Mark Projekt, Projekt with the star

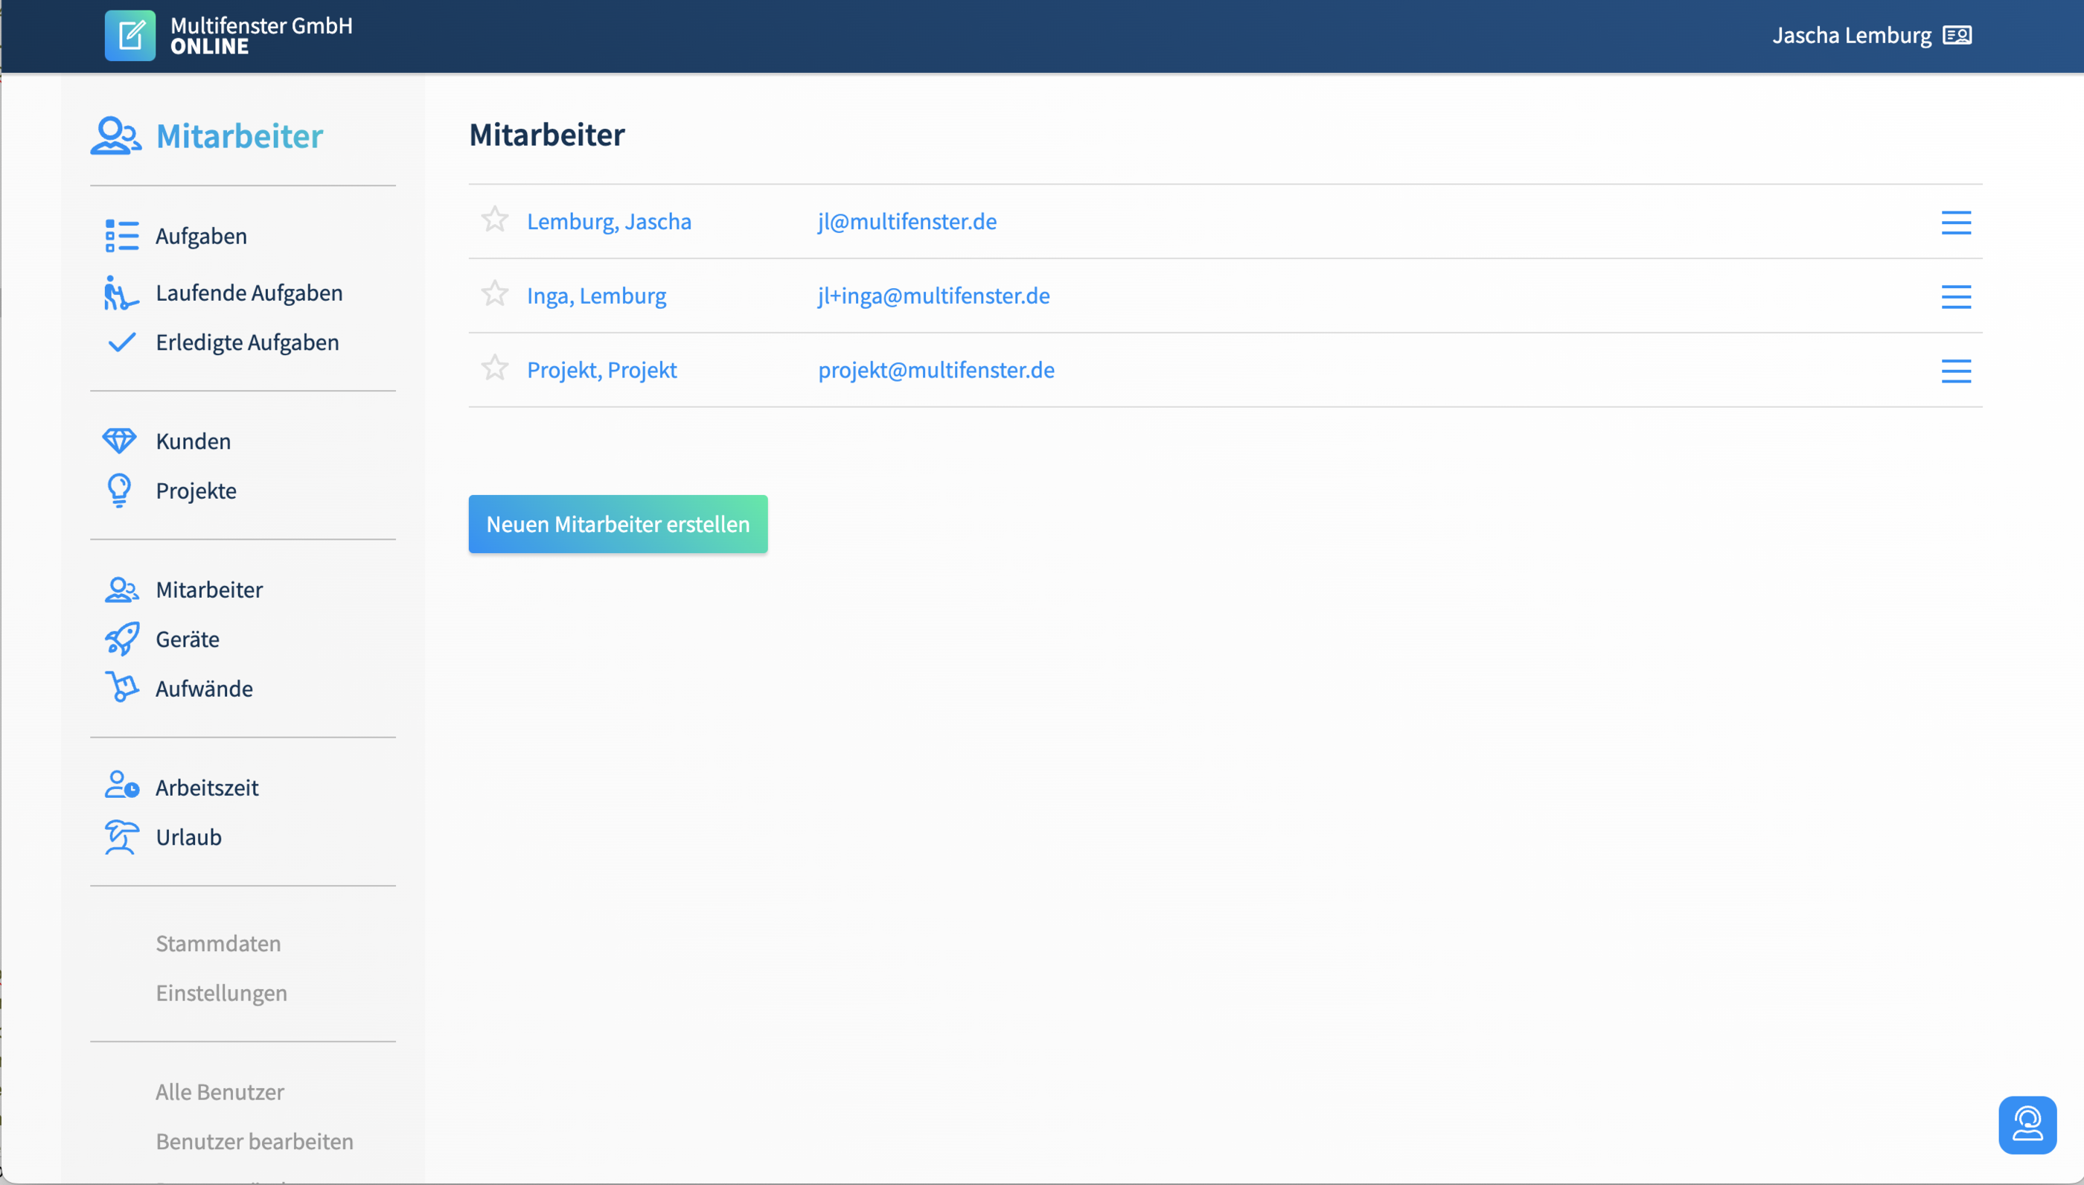(495, 368)
